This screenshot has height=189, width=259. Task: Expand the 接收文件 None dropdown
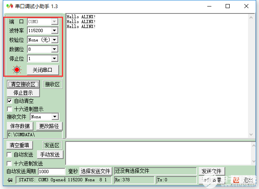pos(55,117)
